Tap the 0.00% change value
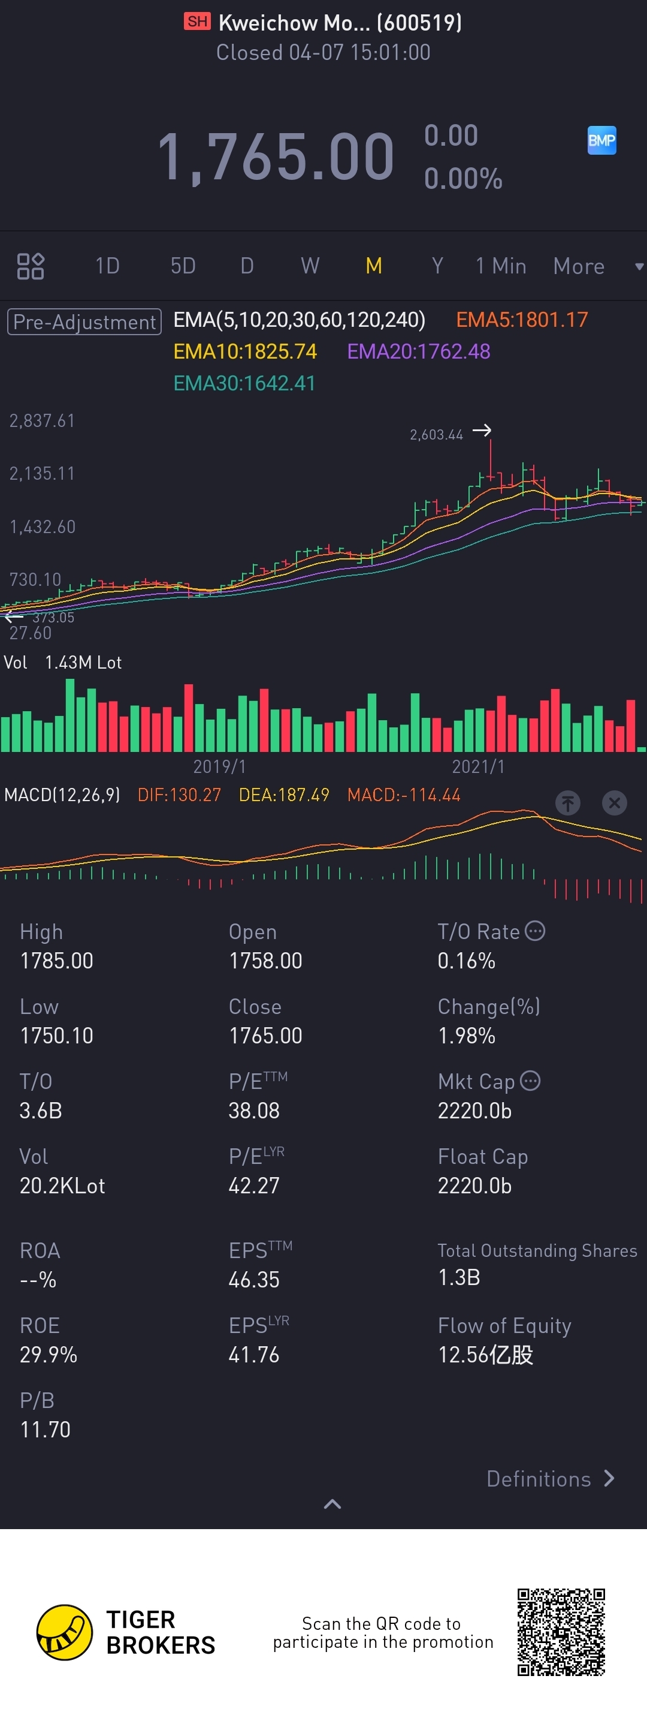 (463, 179)
